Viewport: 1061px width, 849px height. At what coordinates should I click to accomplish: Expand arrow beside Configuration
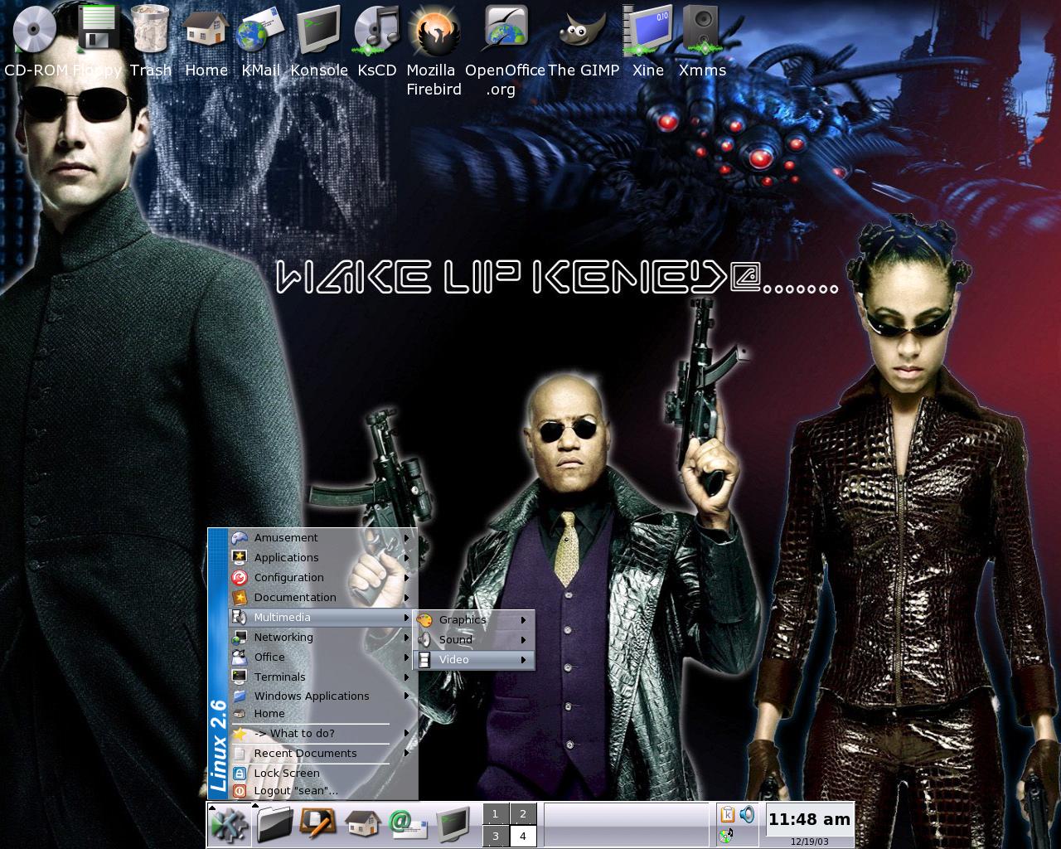pos(406,578)
